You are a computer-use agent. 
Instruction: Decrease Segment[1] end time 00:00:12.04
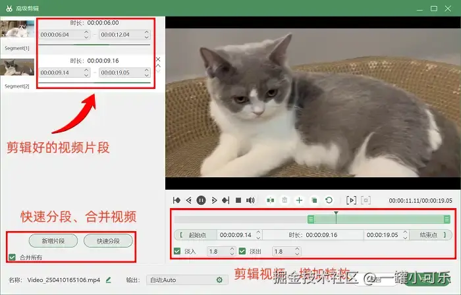147,37
